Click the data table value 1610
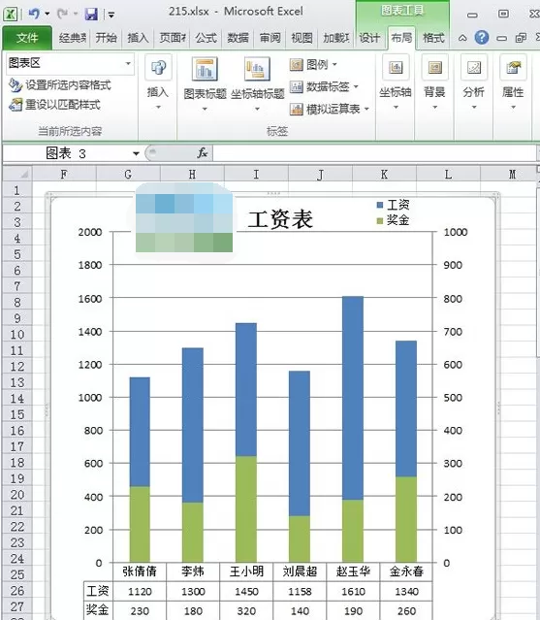 pyautogui.click(x=353, y=592)
